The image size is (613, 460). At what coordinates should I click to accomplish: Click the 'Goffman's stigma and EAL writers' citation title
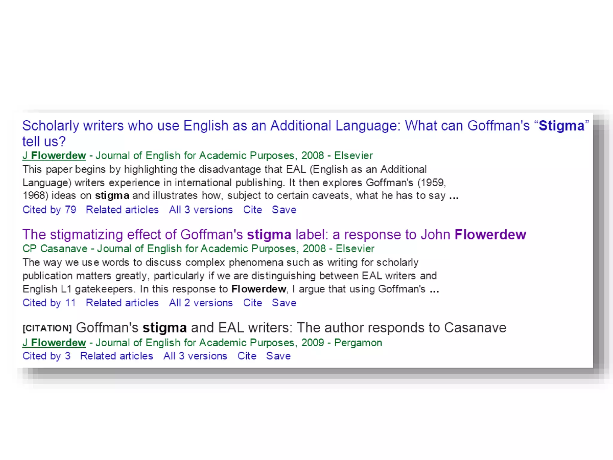click(x=290, y=328)
